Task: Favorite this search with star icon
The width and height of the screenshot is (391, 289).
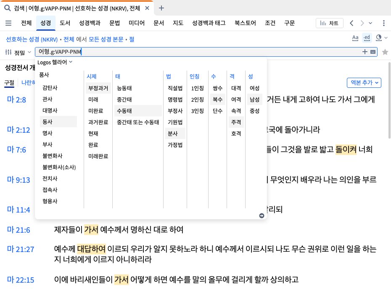Action: click(x=385, y=52)
